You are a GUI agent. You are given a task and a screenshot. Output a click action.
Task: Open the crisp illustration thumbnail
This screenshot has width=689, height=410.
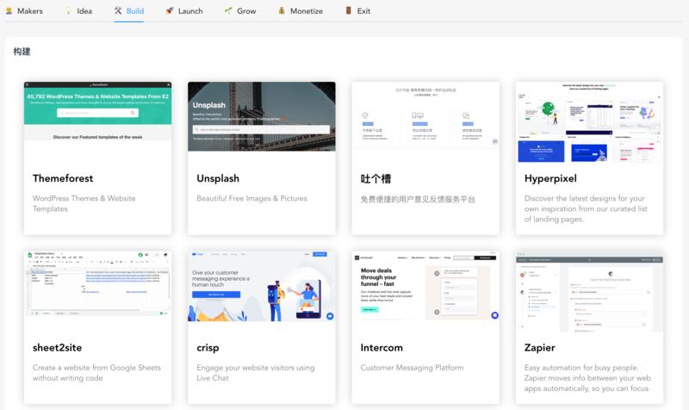(262, 286)
